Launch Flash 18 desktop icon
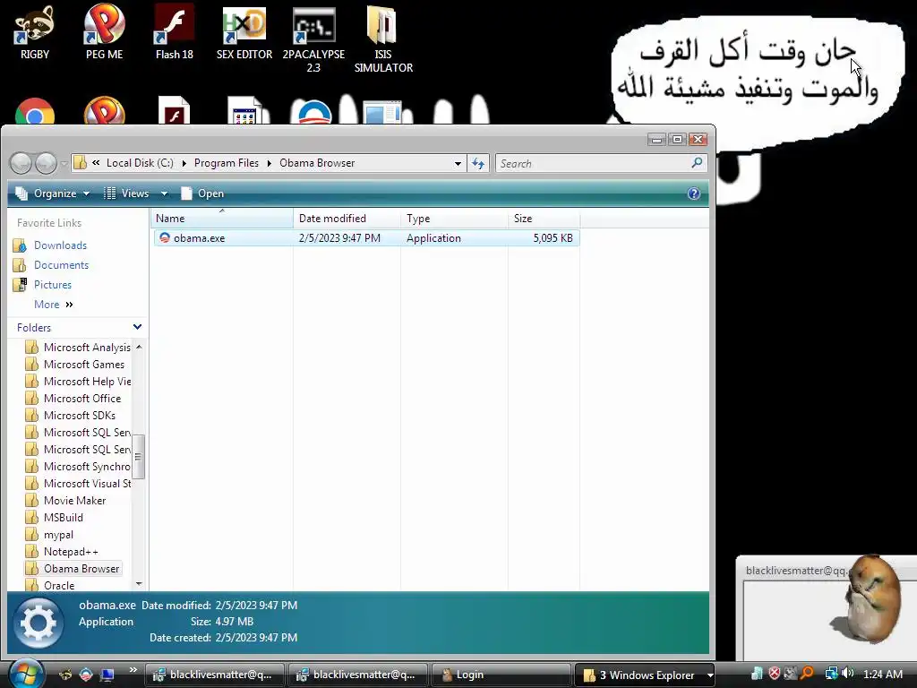This screenshot has height=688, width=917. tap(175, 32)
